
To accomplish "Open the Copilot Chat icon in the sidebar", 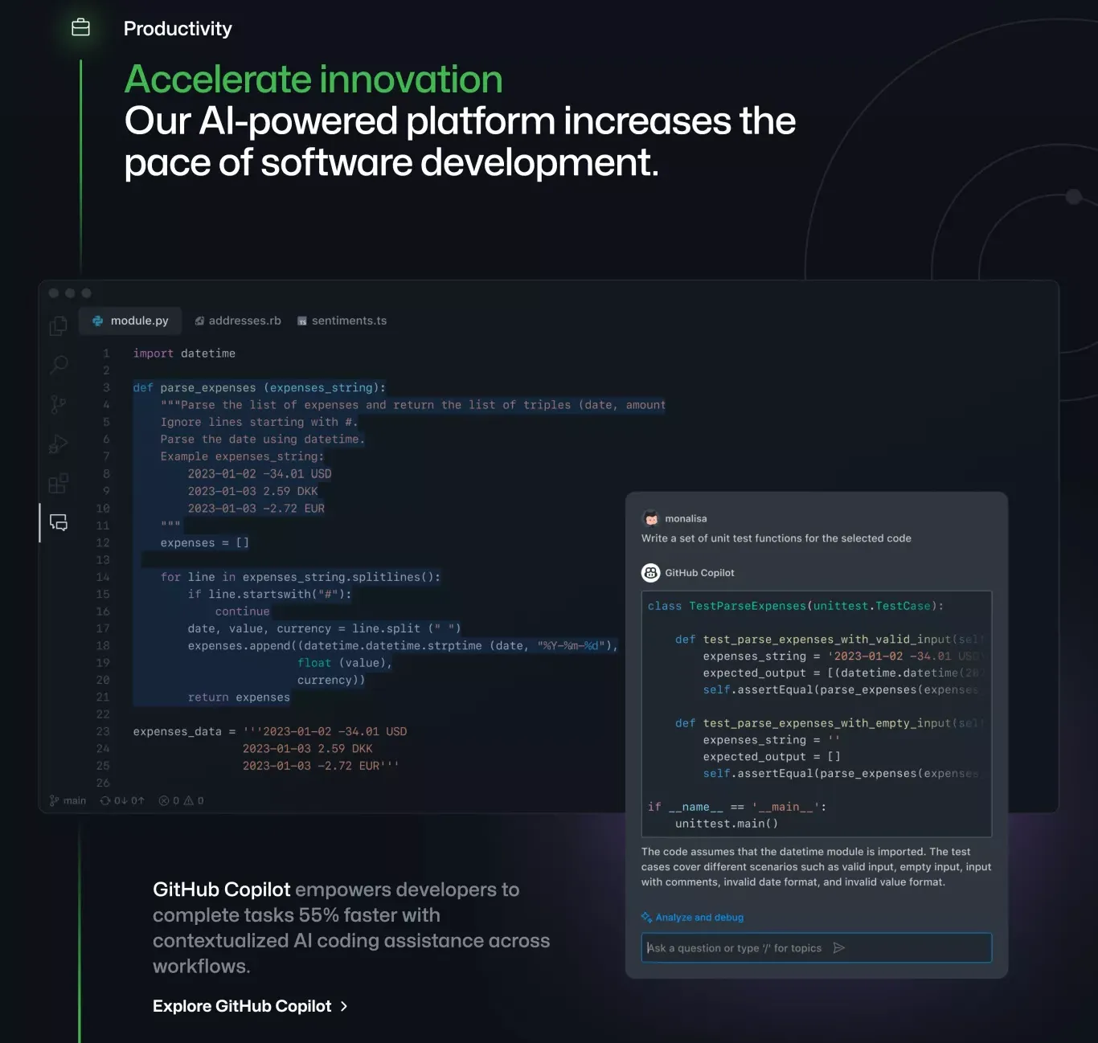I will coord(59,522).
